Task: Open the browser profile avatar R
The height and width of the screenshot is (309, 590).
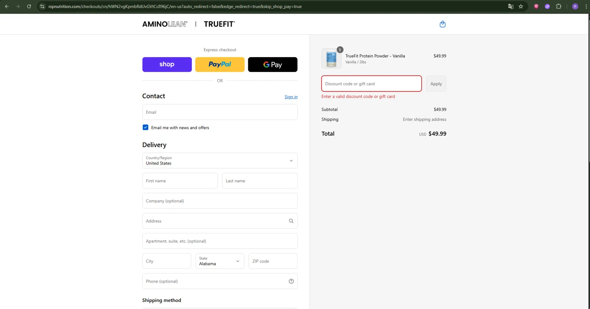Action: (575, 6)
